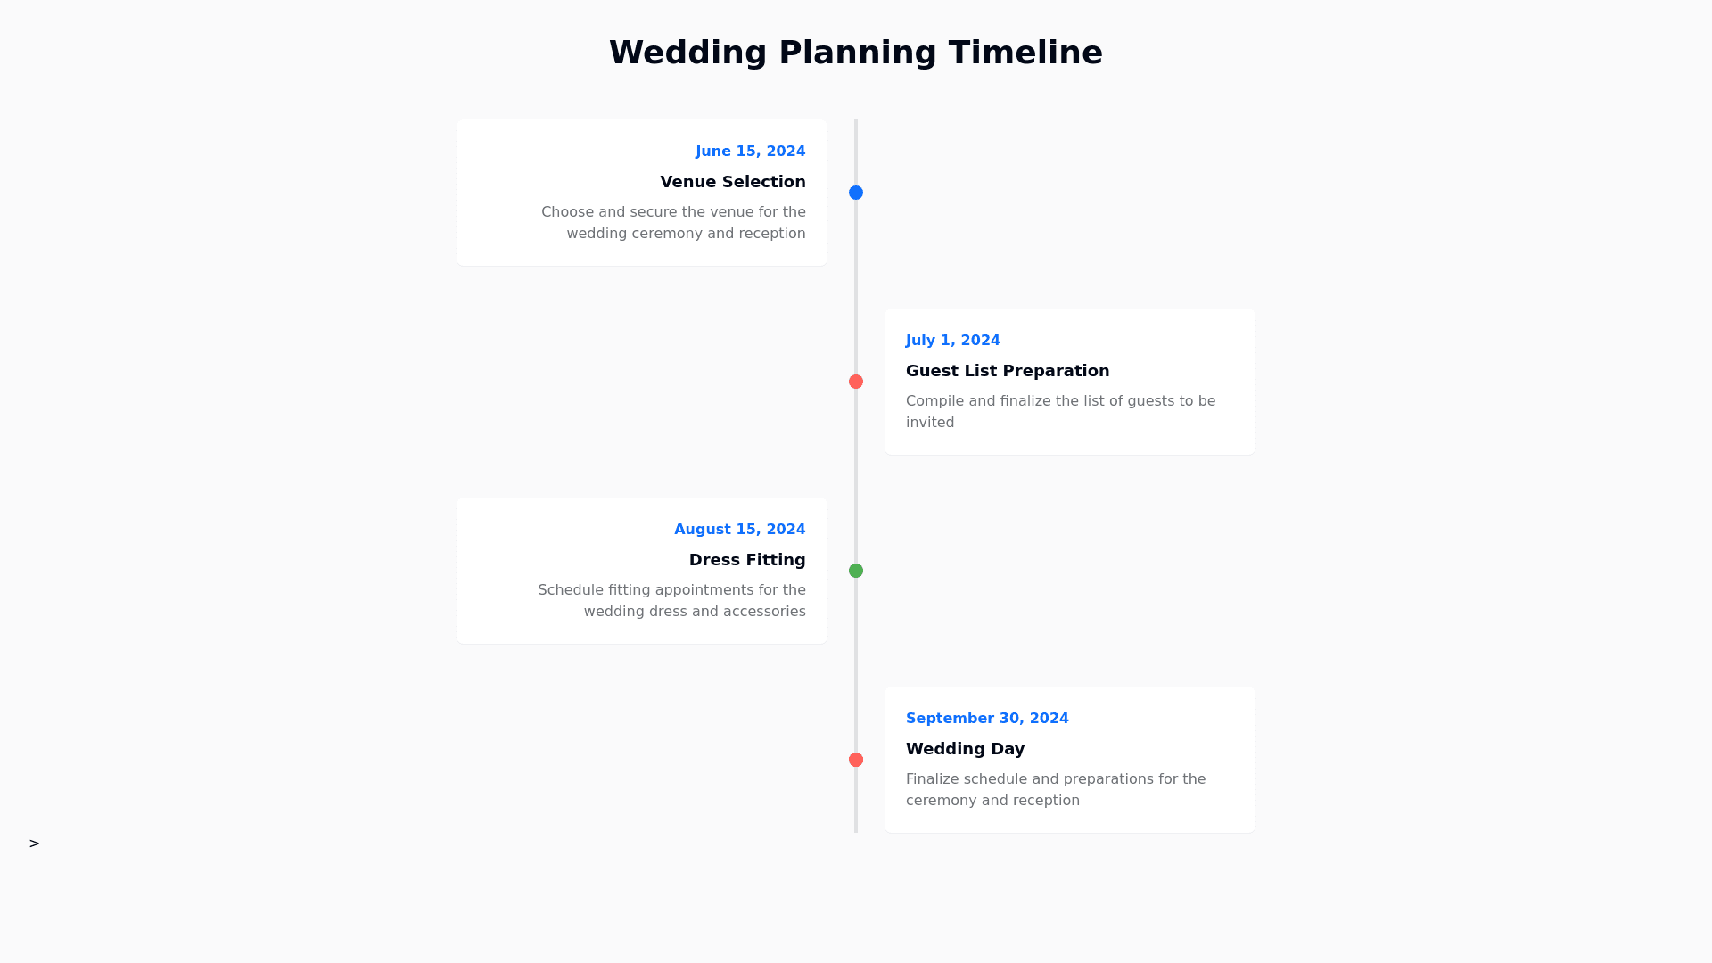Screen dimensions: 1712x963
Task: Select the July 1, 2024 date label
Action: coord(952,341)
